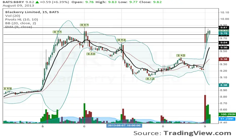This screenshot has height=139, width=236.
Task: Select the Blackerry Limited, 15, BATS legend title
Action: click(x=32, y=12)
